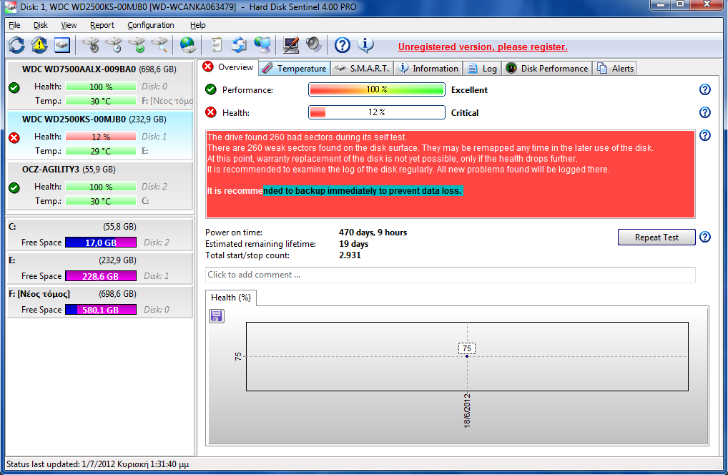Image resolution: width=728 pixels, height=475 pixels.
Task: Click the 580,1 GB free space bar
Action: click(101, 310)
